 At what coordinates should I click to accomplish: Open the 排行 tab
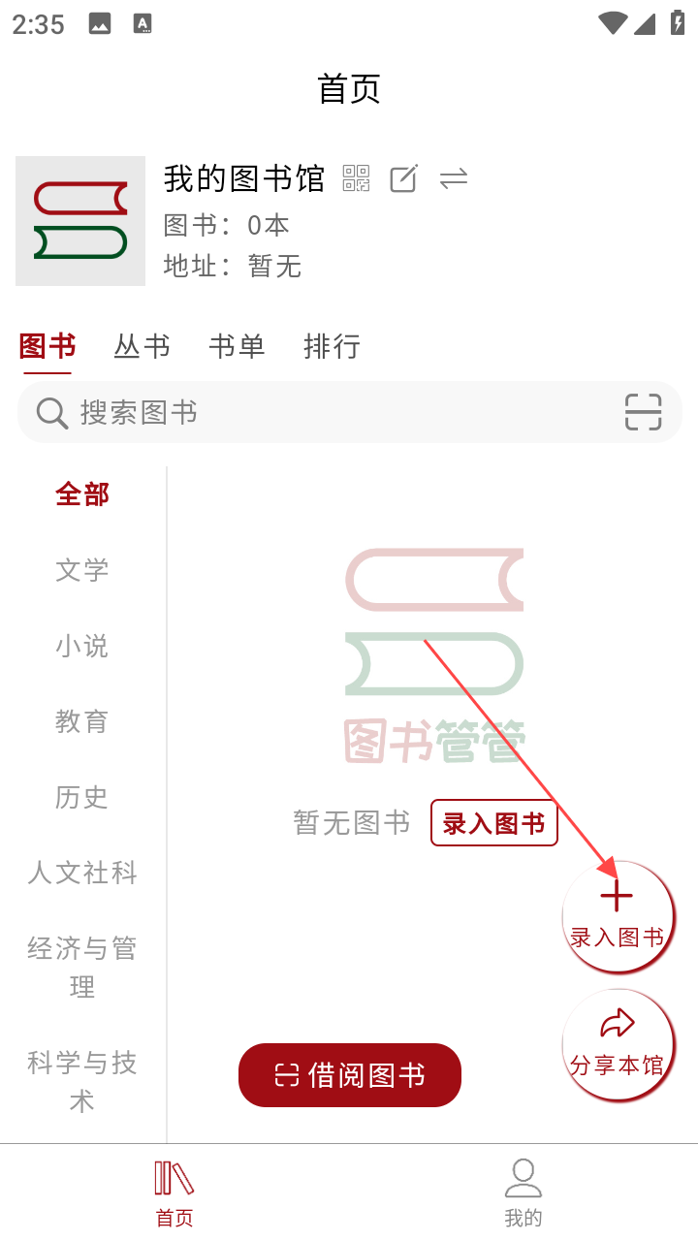pos(333,346)
